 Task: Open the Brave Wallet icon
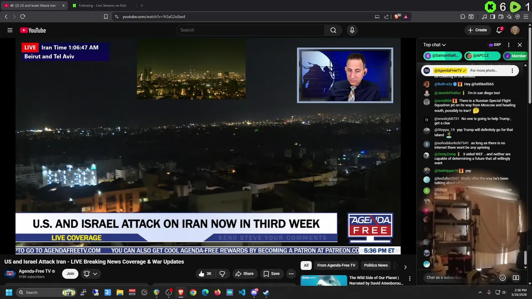coord(501,17)
